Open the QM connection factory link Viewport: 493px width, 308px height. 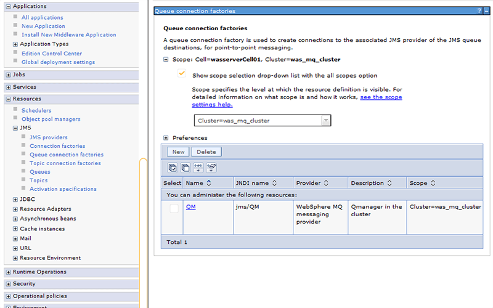pos(191,207)
